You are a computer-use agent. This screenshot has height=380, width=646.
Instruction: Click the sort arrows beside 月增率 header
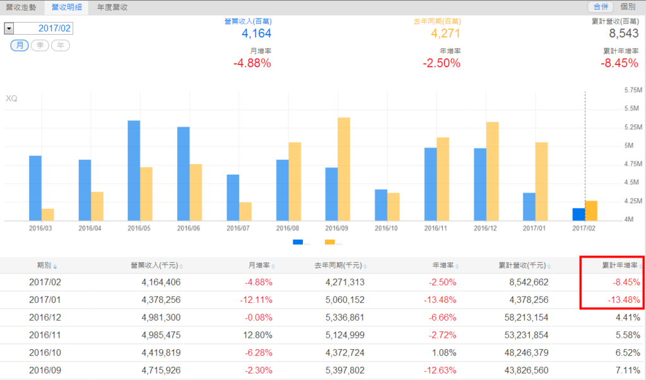pos(274,266)
